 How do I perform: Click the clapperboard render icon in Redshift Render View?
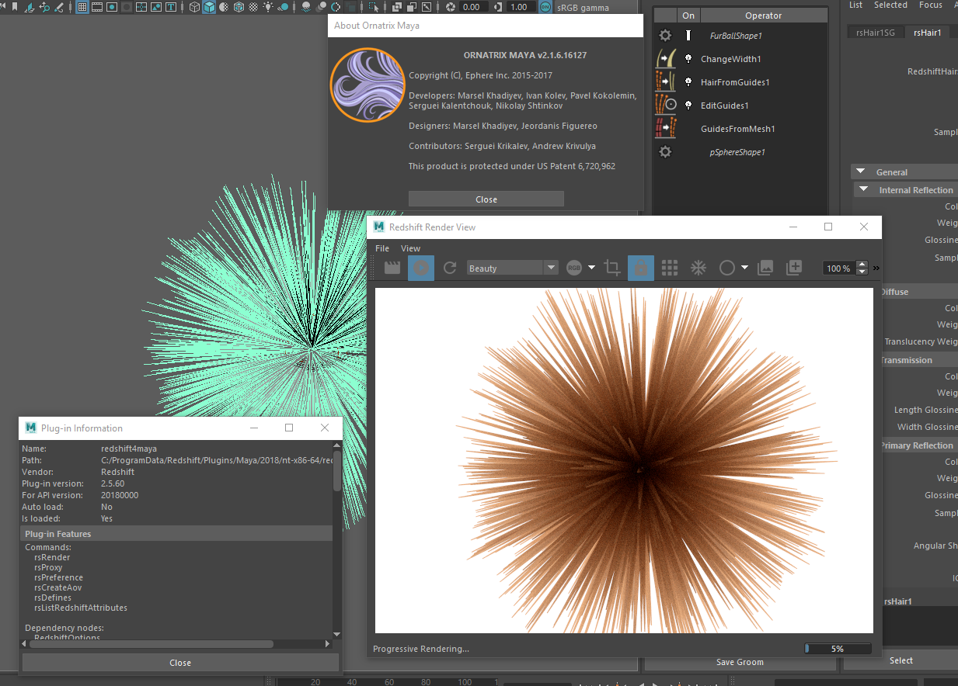[x=392, y=269]
